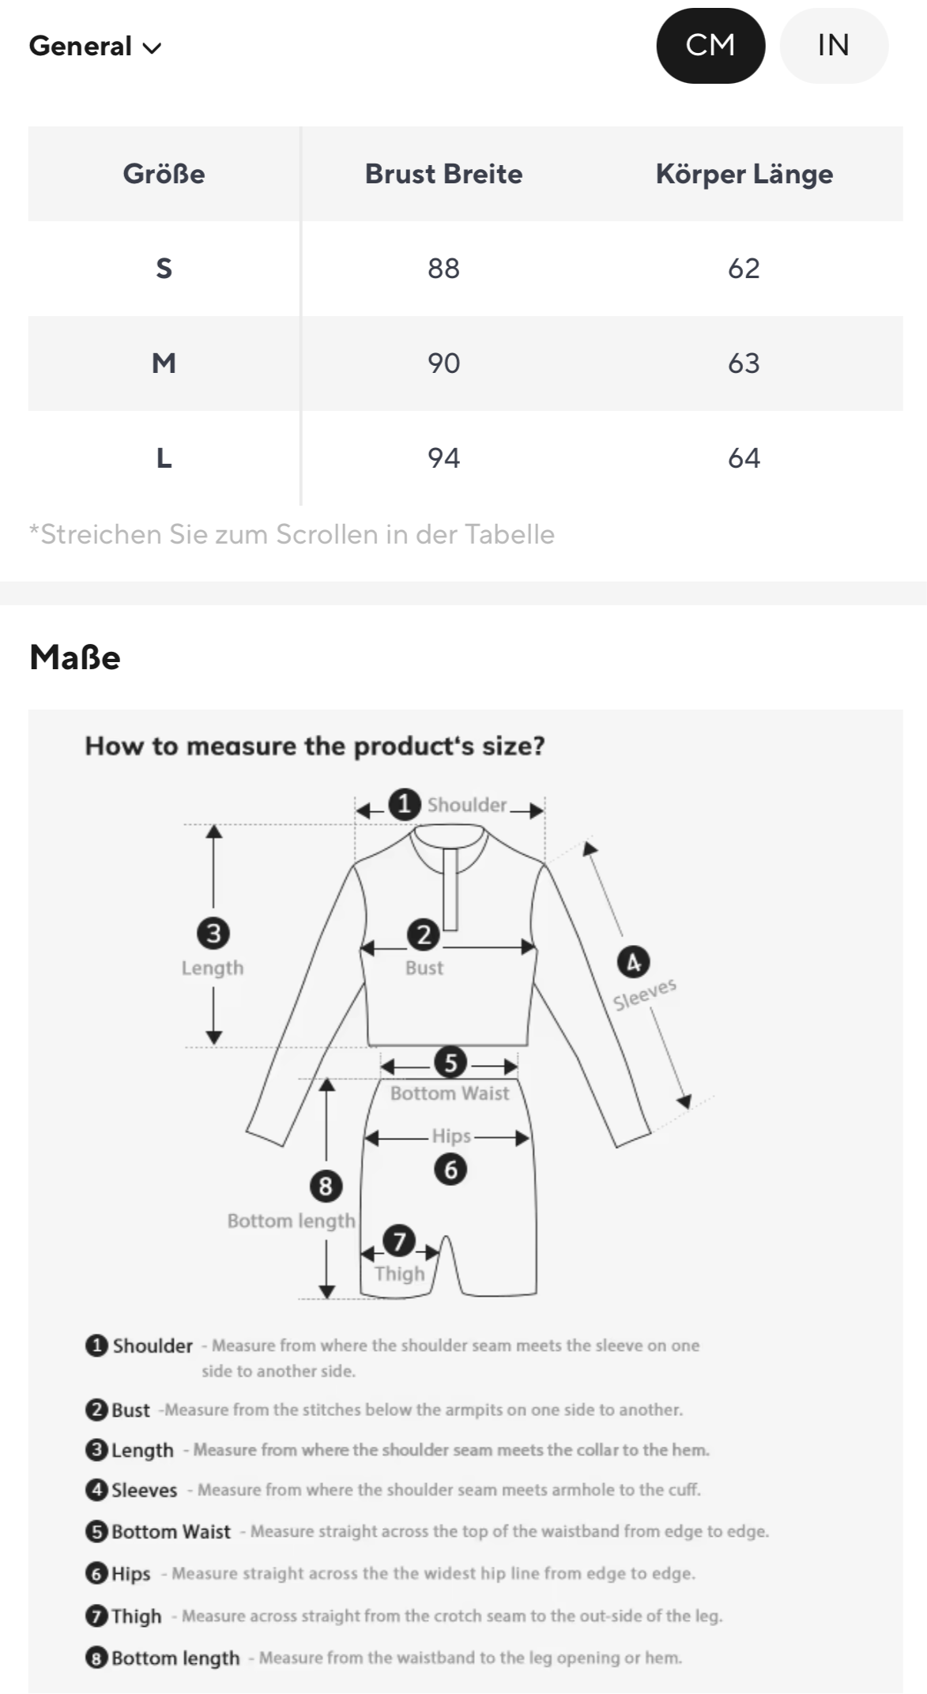Screen dimensions: 927x1694
Task: Open the General dropdown
Action: coord(95,47)
